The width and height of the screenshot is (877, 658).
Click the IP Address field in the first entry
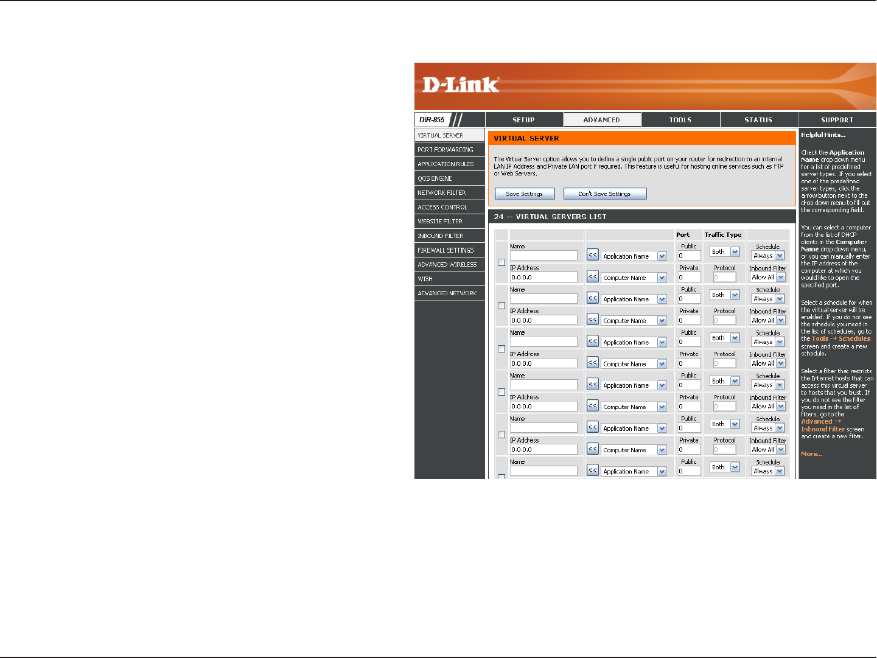click(x=543, y=277)
